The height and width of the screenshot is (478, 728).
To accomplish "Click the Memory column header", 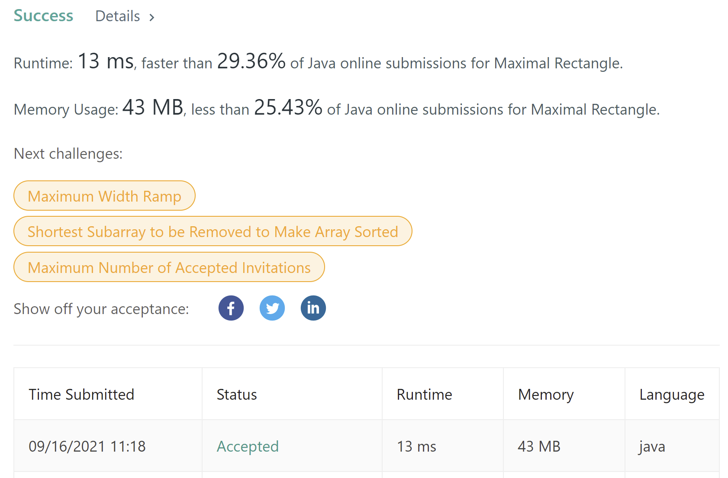I will pos(546,394).
